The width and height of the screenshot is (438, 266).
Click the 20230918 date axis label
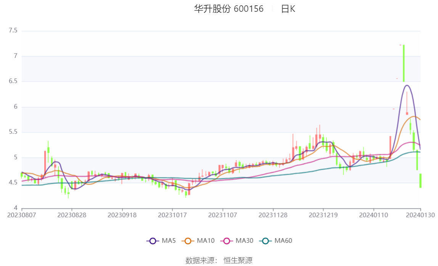point(122,215)
